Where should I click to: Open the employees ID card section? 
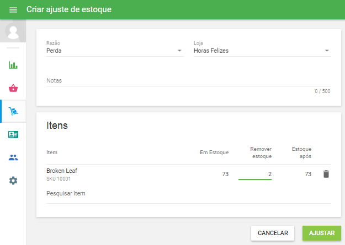pos(13,134)
